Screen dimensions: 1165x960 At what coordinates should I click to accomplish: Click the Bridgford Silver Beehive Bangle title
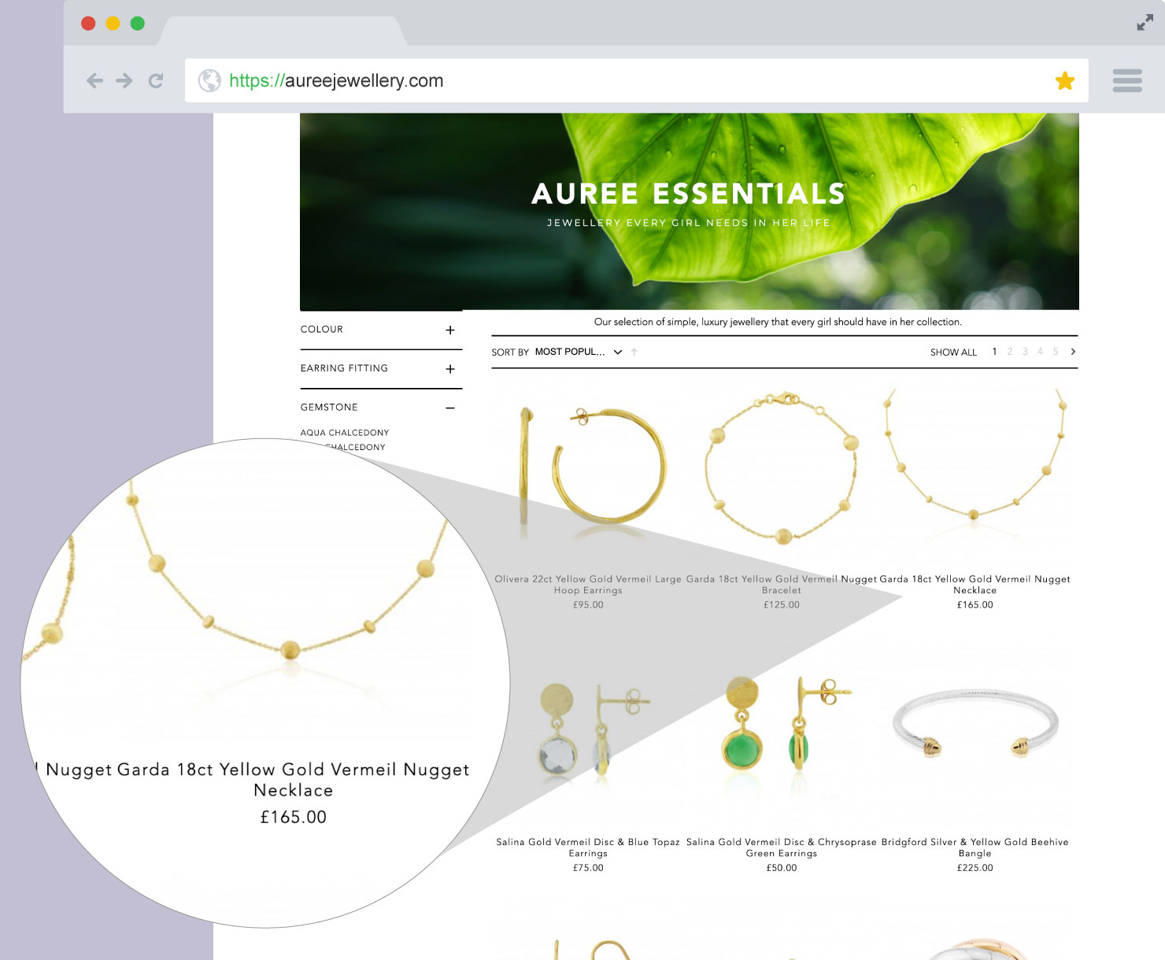(x=975, y=847)
